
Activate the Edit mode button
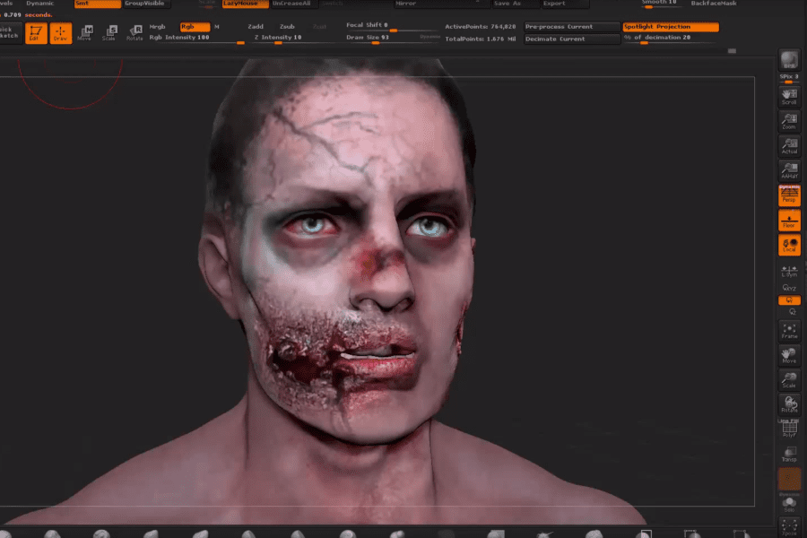(36, 33)
